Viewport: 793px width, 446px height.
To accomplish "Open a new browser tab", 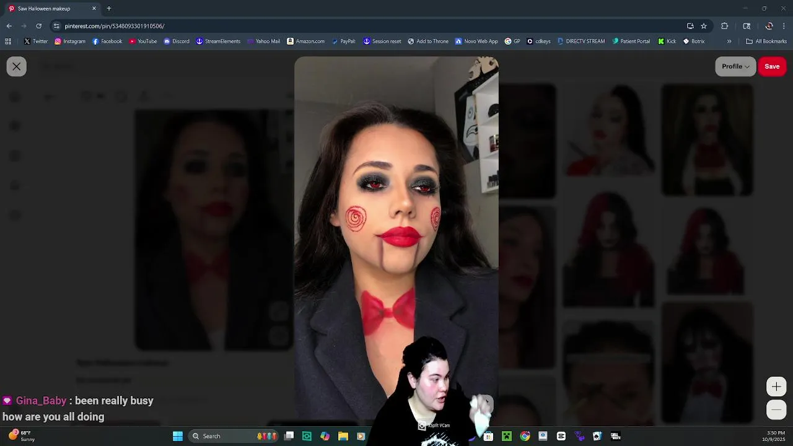I will click(x=109, y=9).
